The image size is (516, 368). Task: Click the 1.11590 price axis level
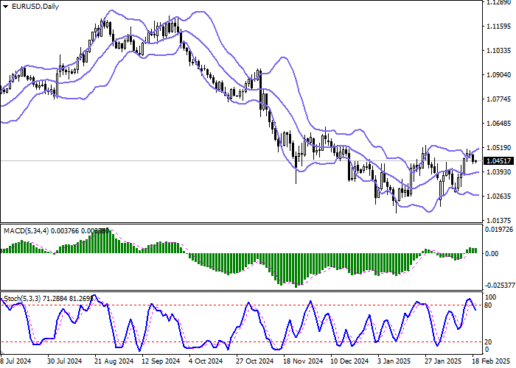pos(499,26)
